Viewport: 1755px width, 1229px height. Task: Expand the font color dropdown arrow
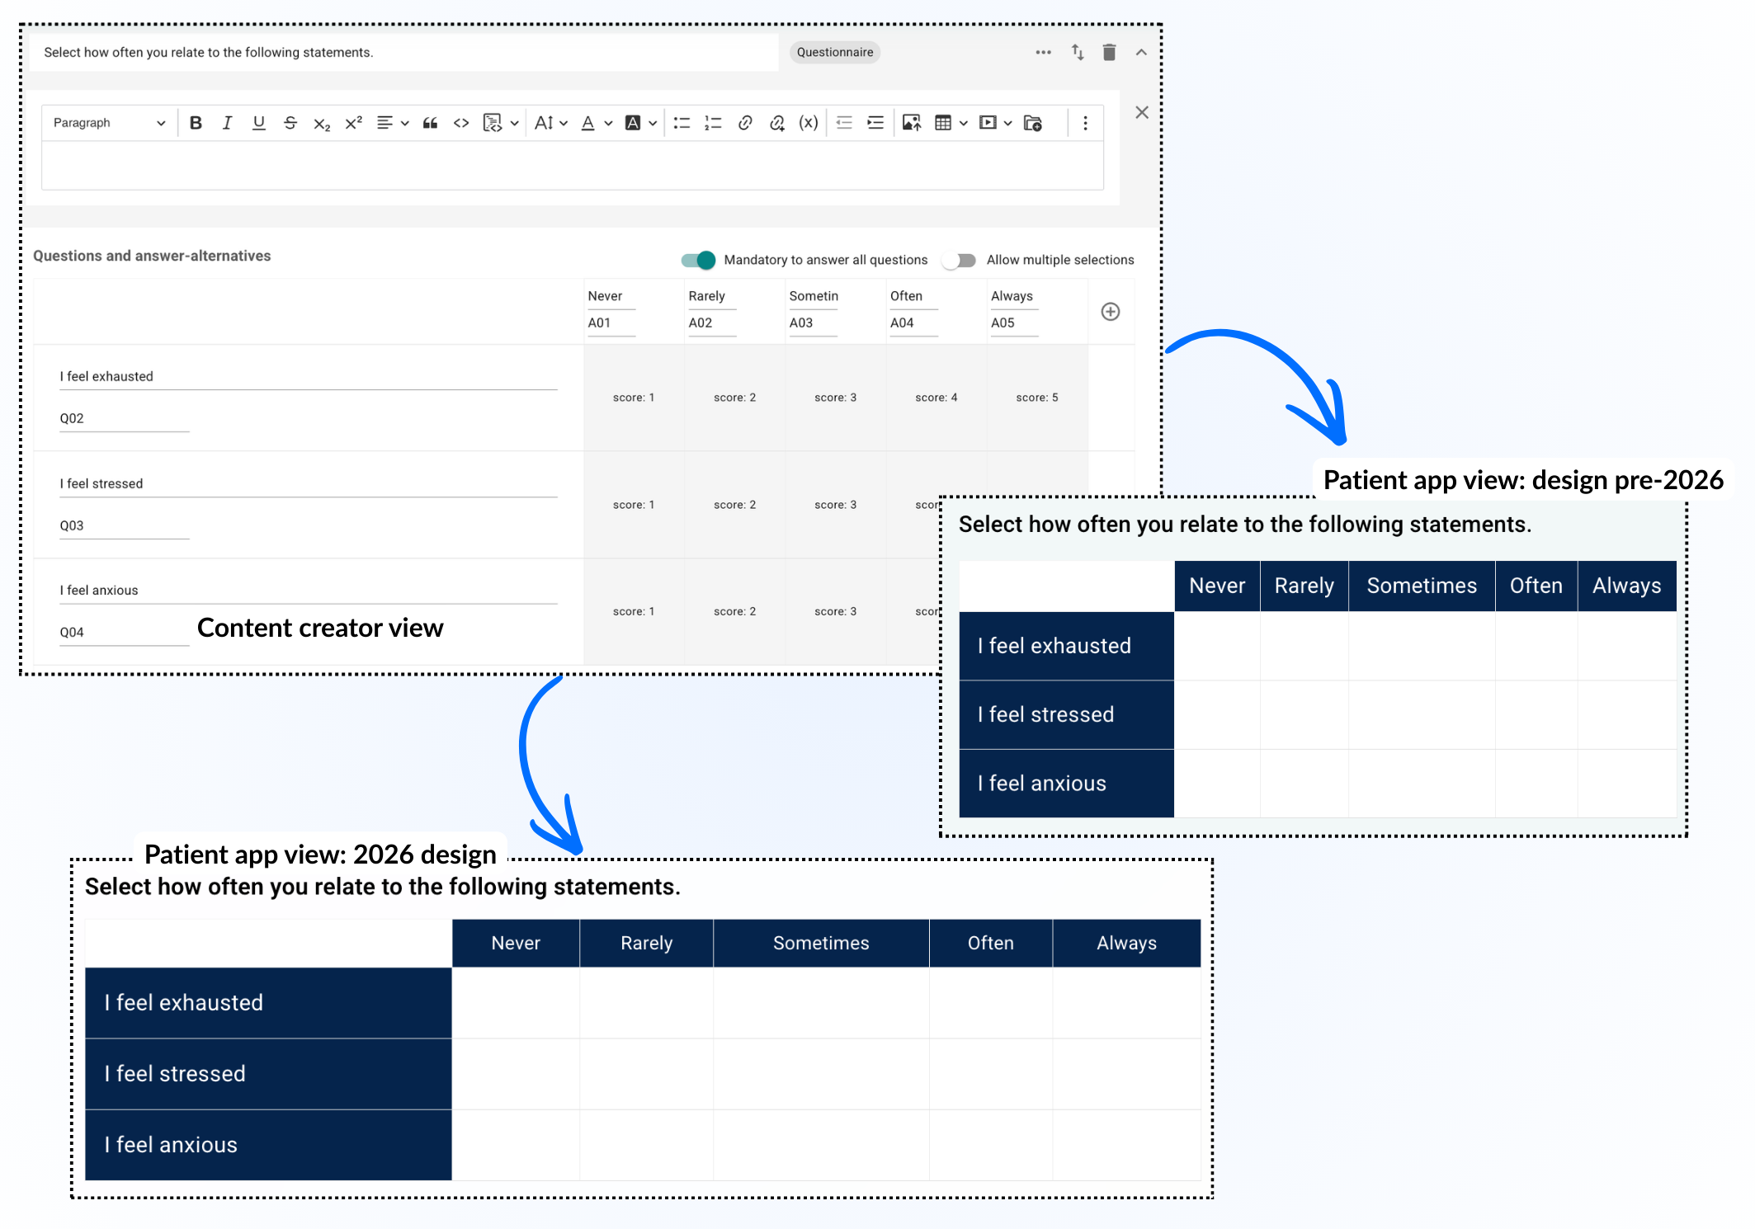point(608,123)
